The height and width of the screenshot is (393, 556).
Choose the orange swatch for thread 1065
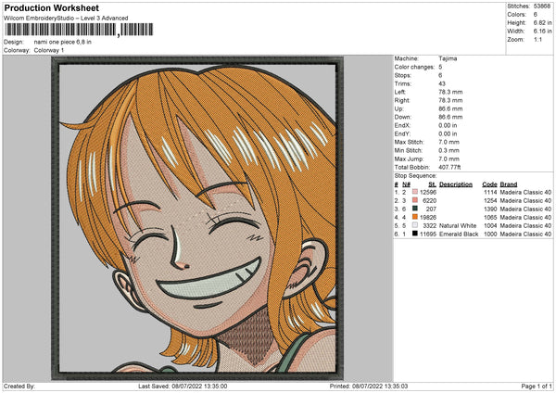click(414, 217)
